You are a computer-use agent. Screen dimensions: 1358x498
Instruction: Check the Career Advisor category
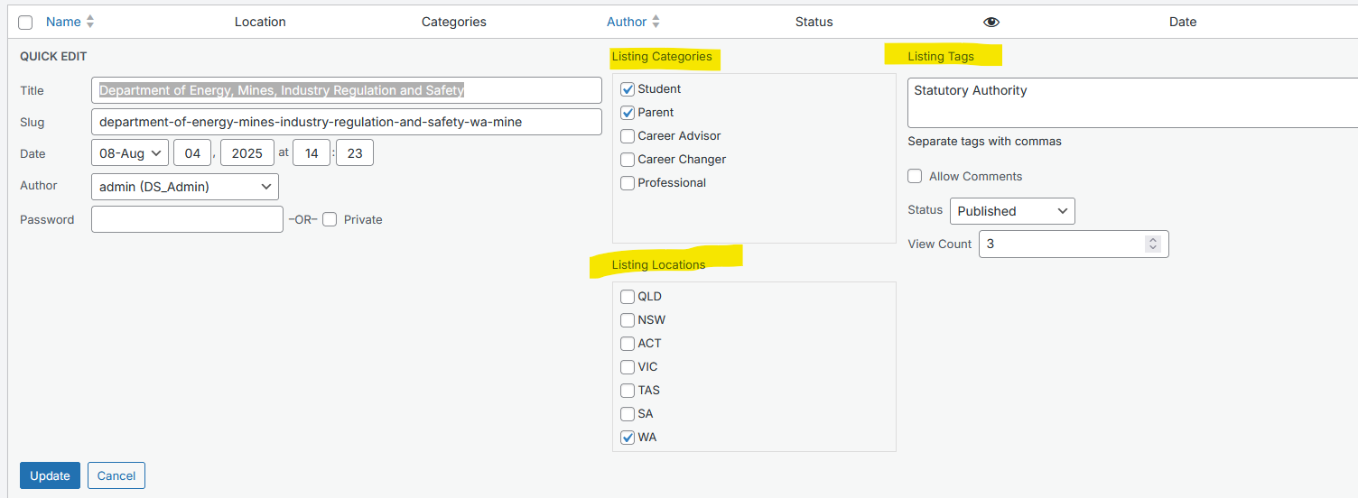click(x=628, y=136)
